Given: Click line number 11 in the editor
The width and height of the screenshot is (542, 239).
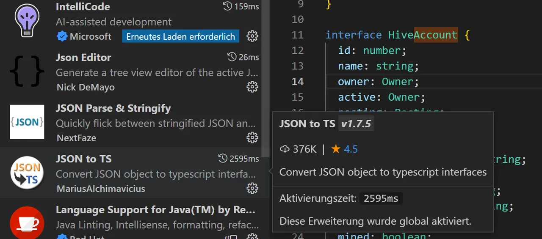Looking at the screenshot, I should (298, 35).
